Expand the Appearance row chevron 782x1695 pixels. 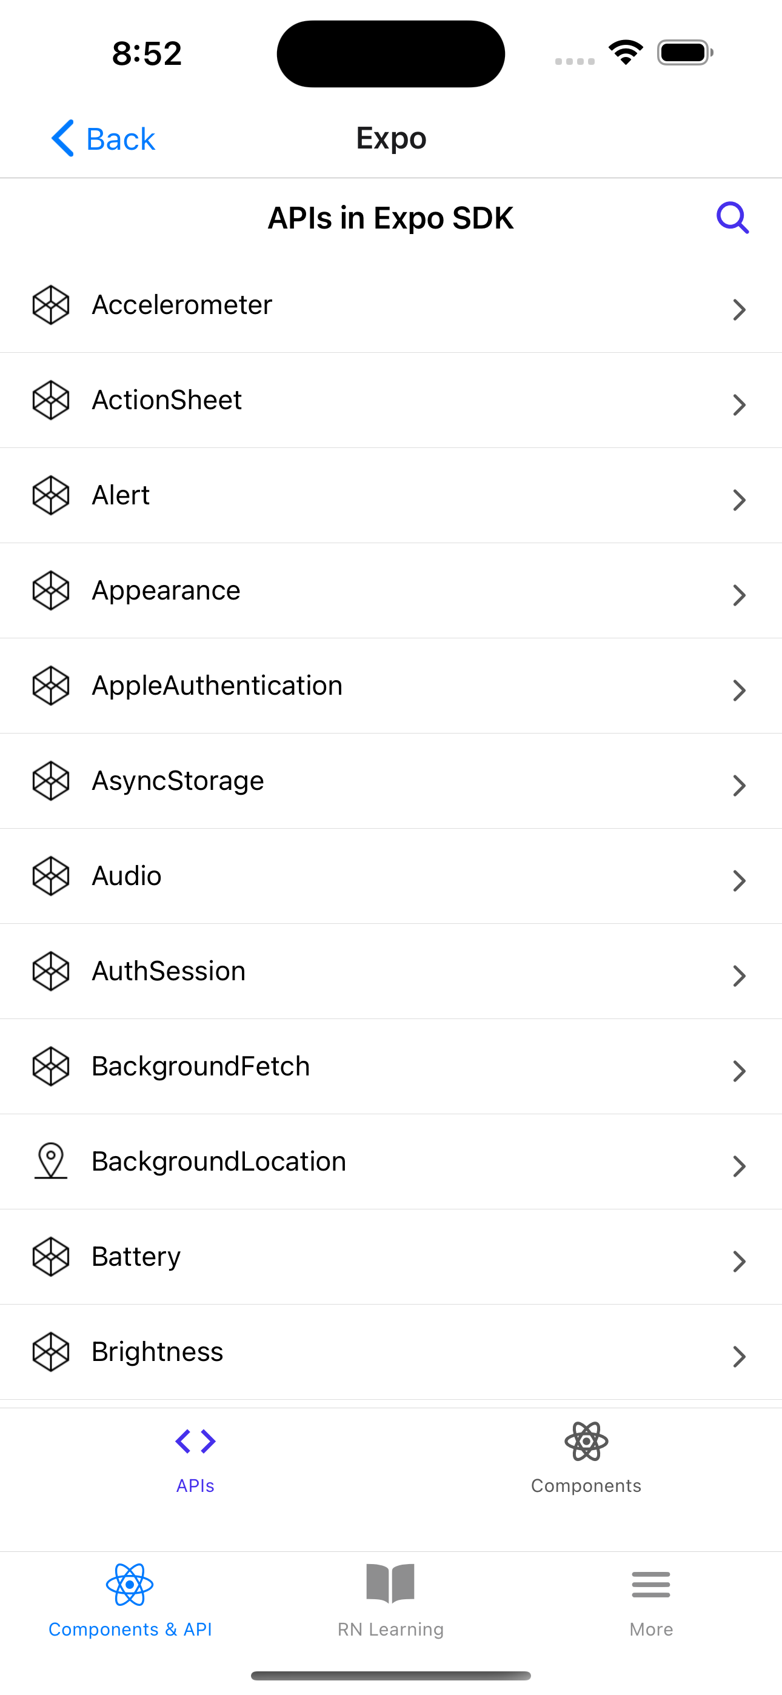pyautogui.click(x=739, y=595)
